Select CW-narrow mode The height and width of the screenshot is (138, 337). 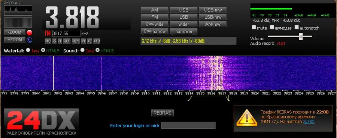click(155, 31)
